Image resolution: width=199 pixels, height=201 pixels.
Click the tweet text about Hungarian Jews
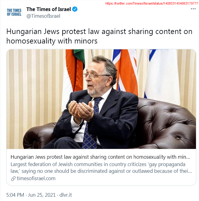click(99, 36)
